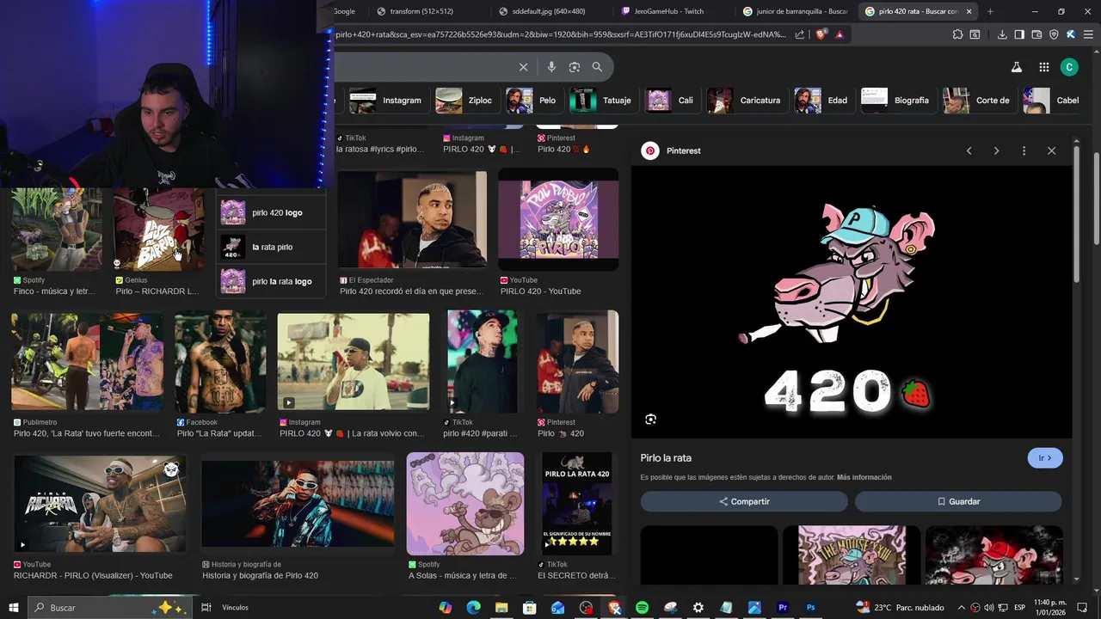Open Microsoft Edge from the taskbar
The height and width of the screenshot is (619, 1101).
pyautogui.click(x=473, y=608)
